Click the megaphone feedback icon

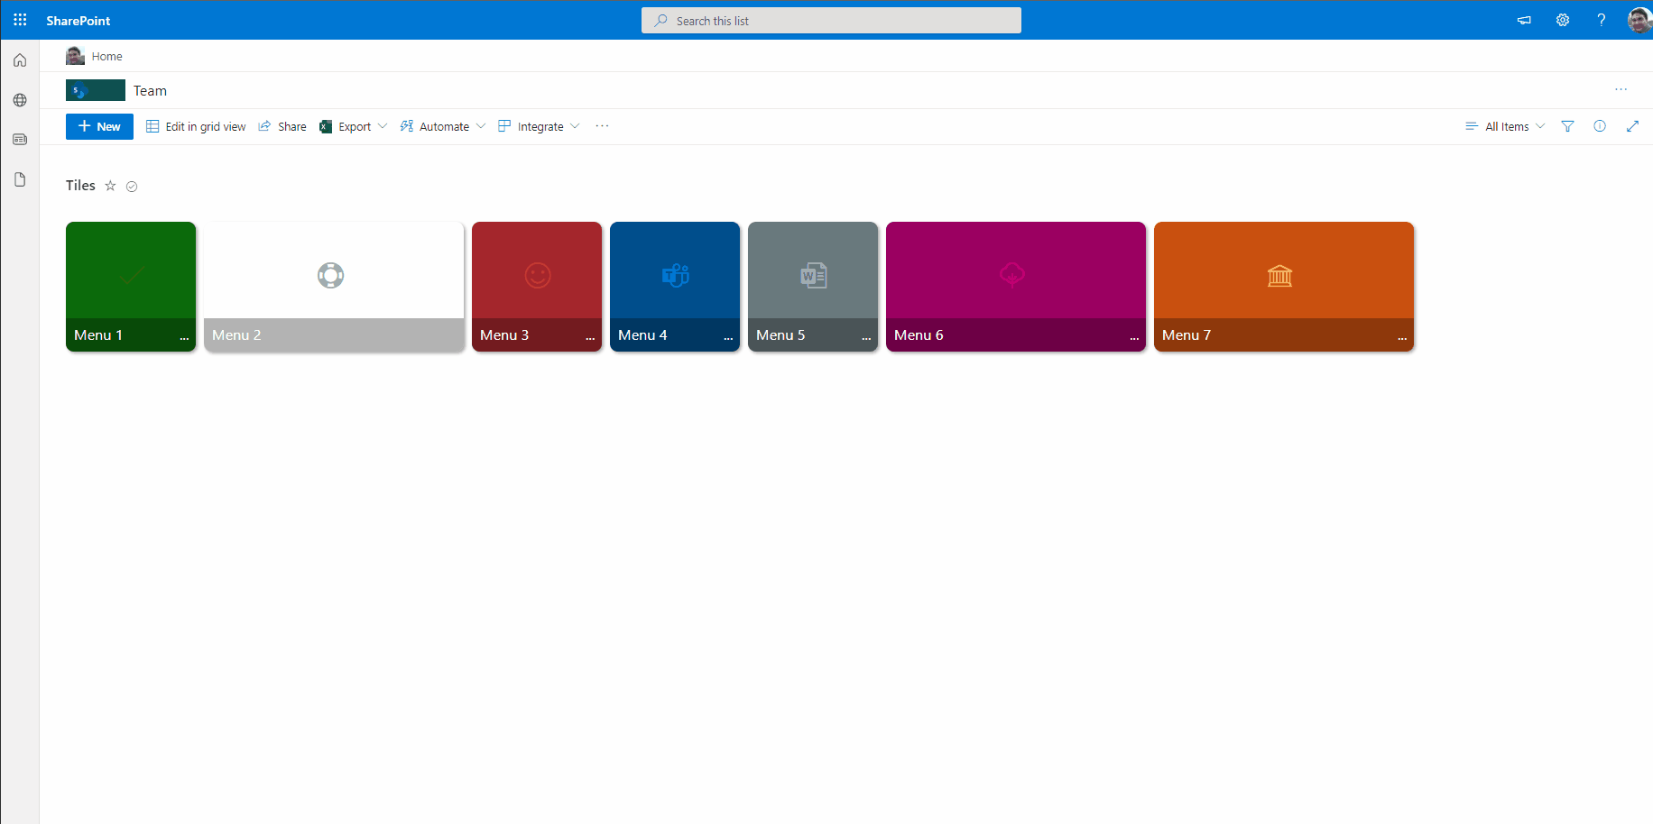point(1524,20)
